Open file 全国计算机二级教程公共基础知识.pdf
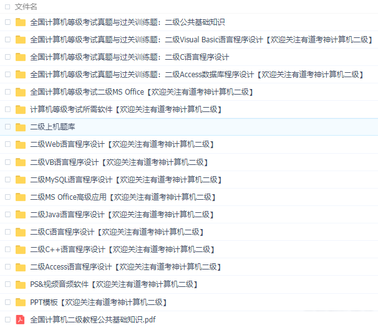The width and height of the screenshot is (378, 328). [93, 319]
